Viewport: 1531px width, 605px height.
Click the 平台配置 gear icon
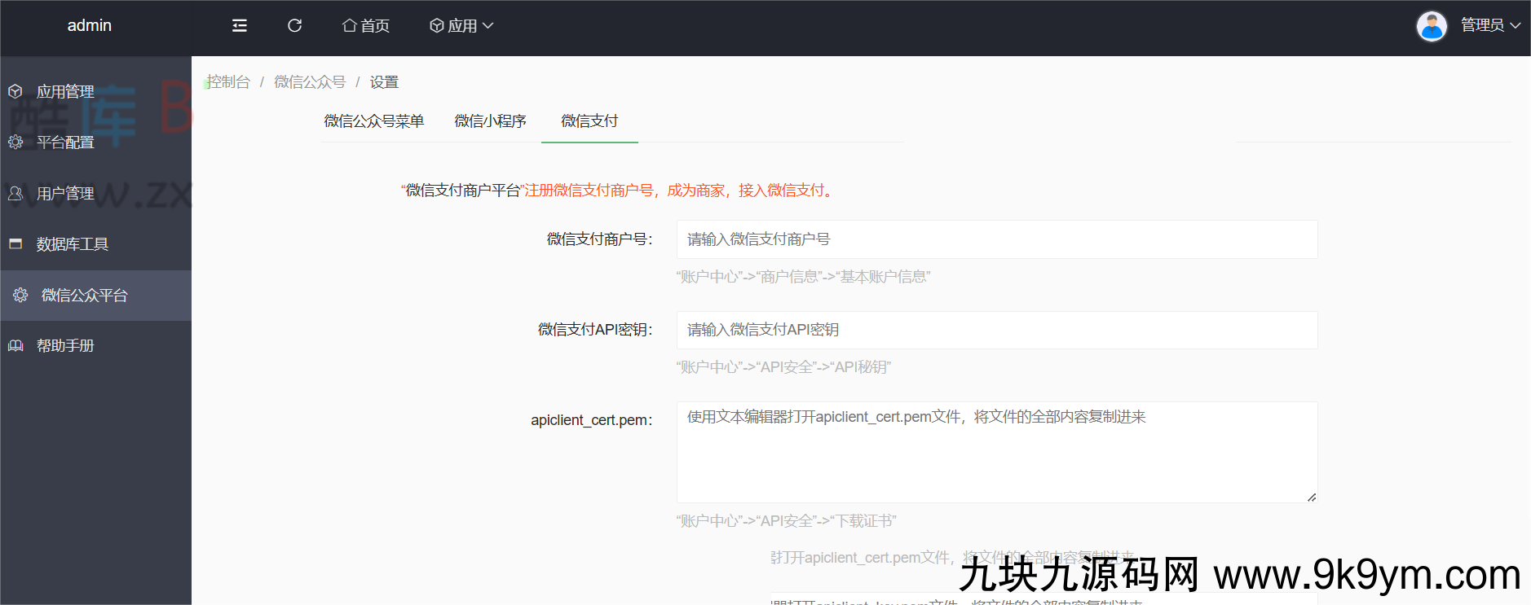point(15,142)
